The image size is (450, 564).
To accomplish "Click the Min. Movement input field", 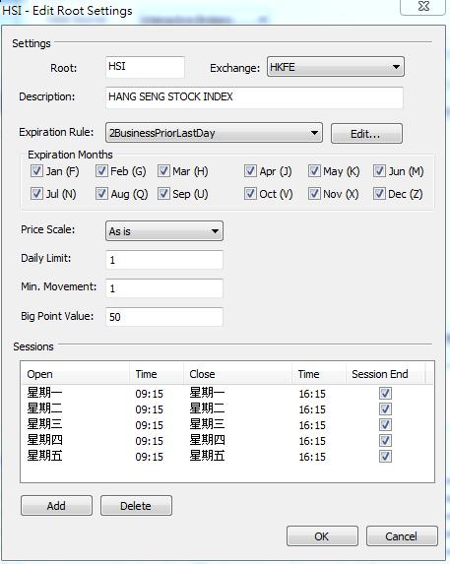I will coord(164,288).
